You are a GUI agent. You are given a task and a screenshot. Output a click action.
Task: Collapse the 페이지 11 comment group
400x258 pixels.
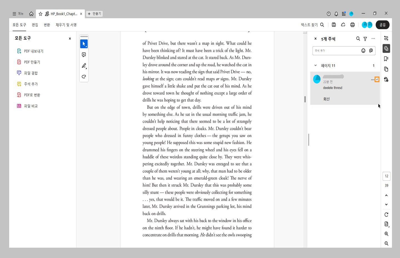pyautogui.click(x=316, y=65)
